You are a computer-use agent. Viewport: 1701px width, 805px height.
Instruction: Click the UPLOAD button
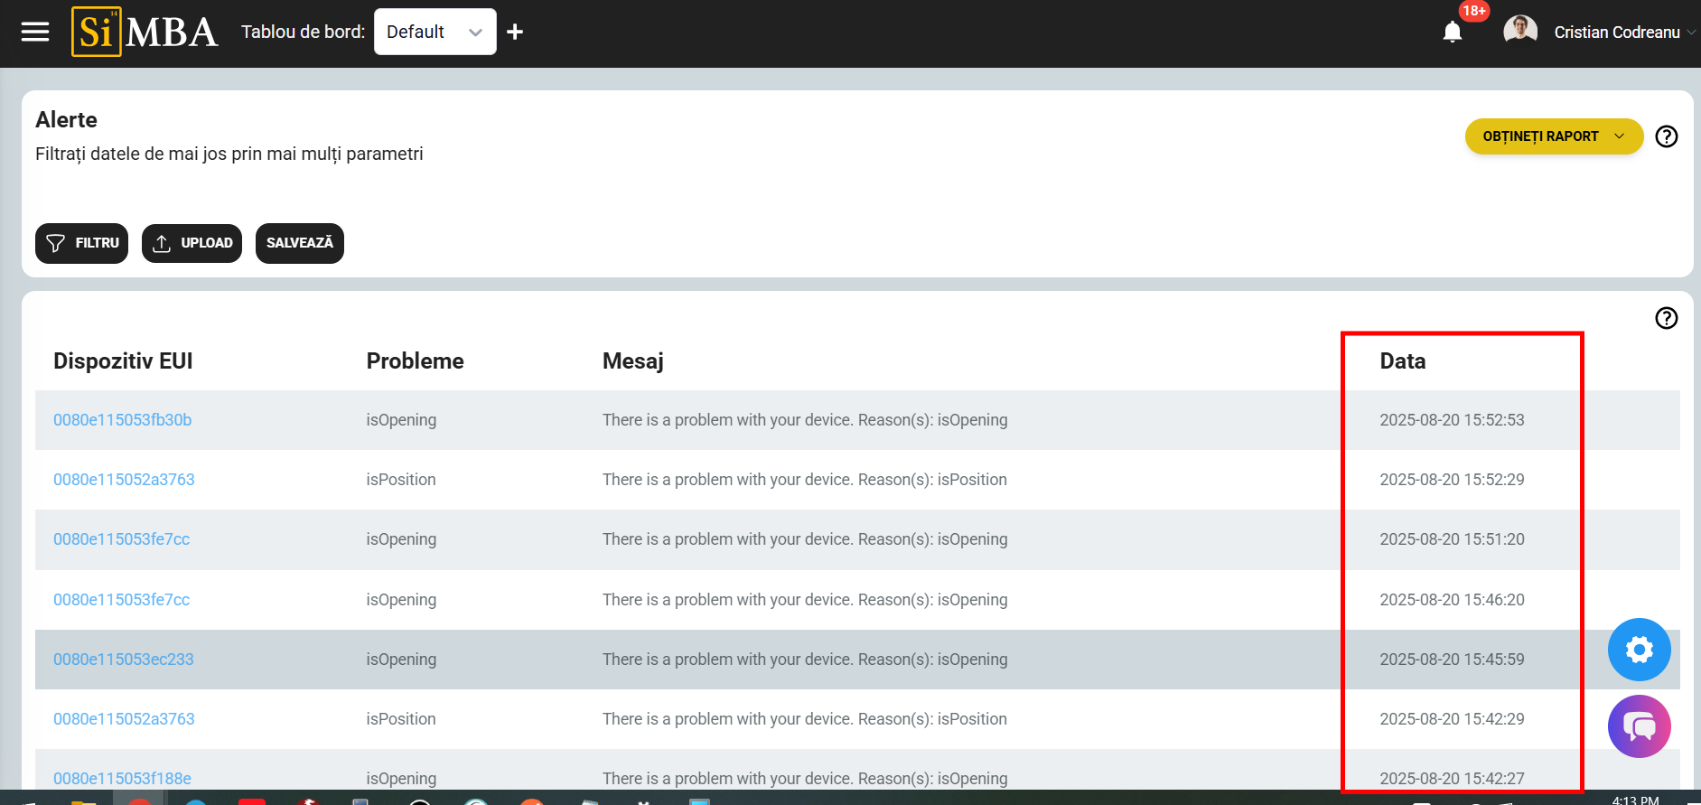pyautogui.click(x=192, y=243)
